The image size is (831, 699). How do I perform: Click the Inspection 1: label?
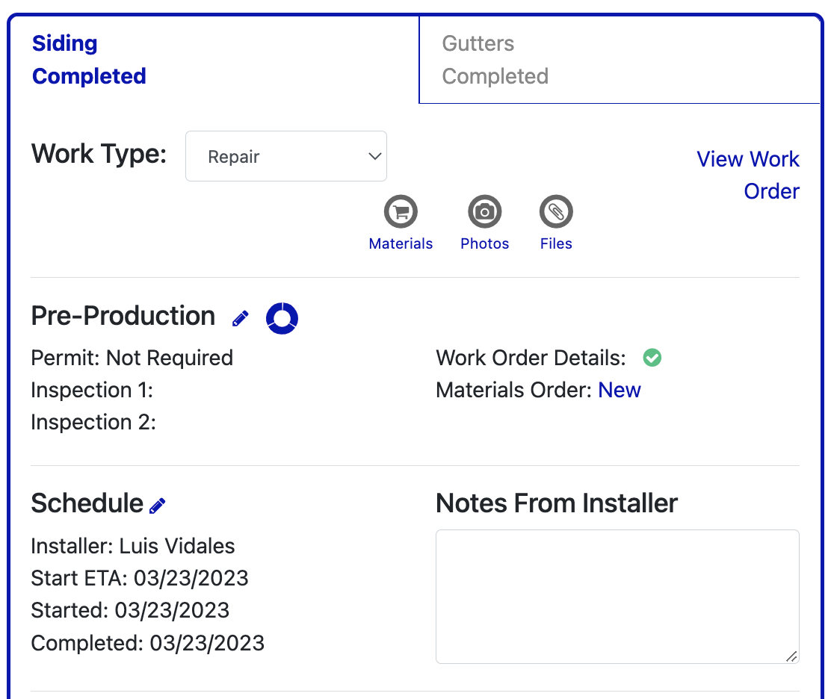92,391
